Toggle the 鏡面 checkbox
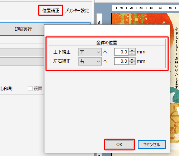The height and width of the screenshot is (156, 179). point(30,88)
